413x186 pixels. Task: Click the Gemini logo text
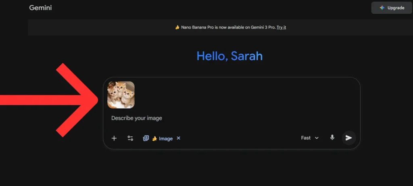pos(40,8)
